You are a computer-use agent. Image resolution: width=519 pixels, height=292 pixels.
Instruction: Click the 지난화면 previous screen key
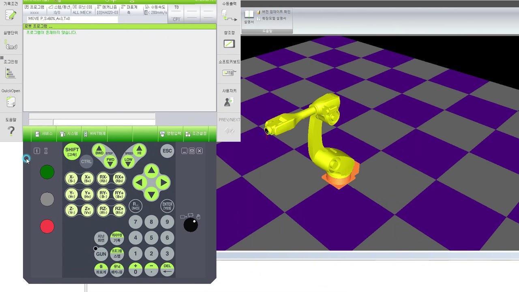[x=101, y=238]
